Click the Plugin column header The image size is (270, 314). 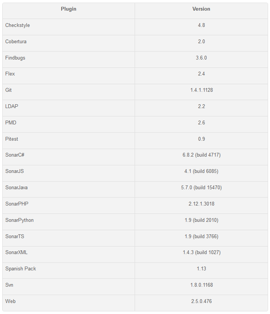(x=68, y=9)
